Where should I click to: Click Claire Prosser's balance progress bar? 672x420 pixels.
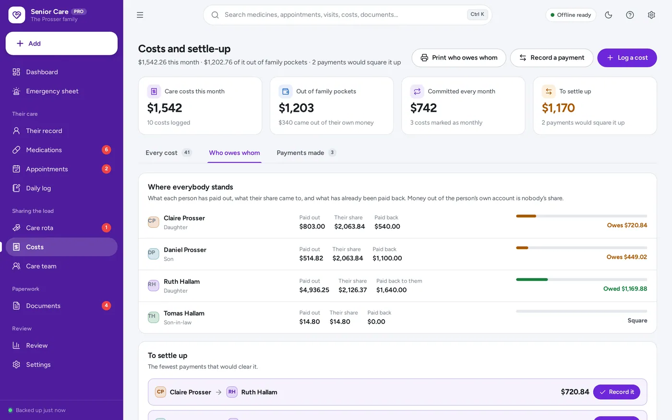coord(581,216)
